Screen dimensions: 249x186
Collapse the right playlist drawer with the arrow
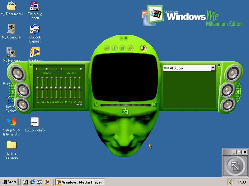(237, 92)
